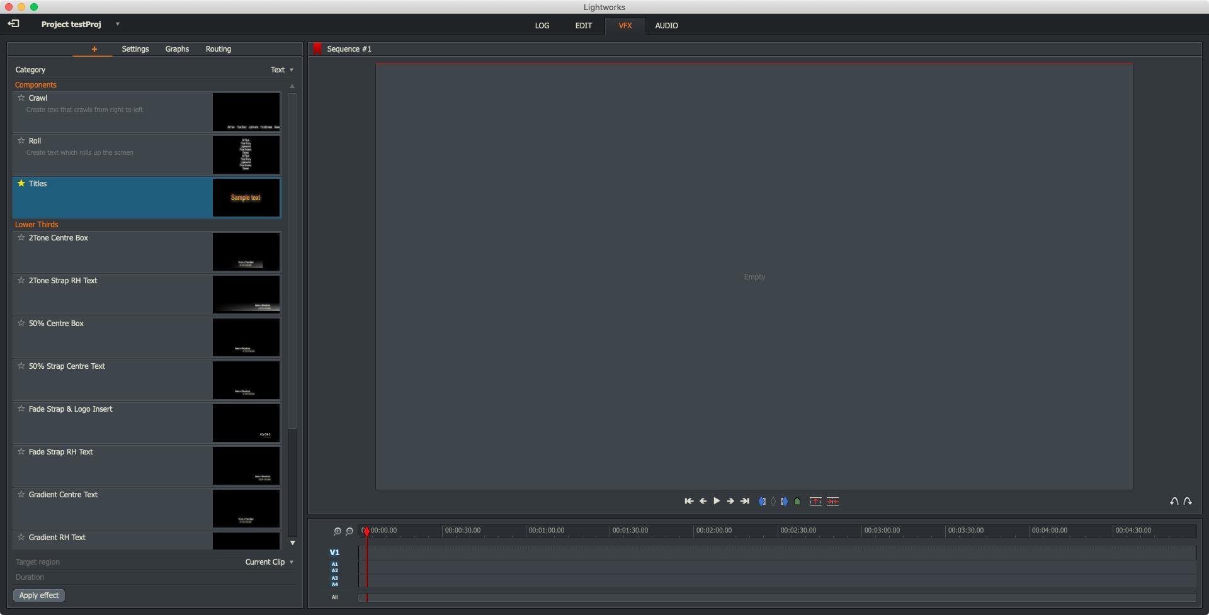Click the blue mark-out icon
The image size is (1209, 615).
pos(784,502)
